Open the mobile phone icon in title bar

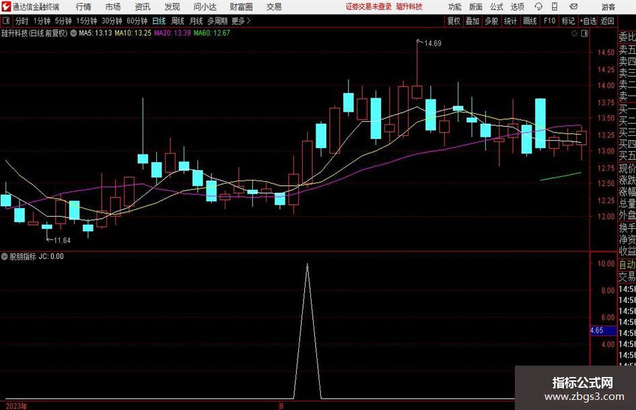coord(555,7)
